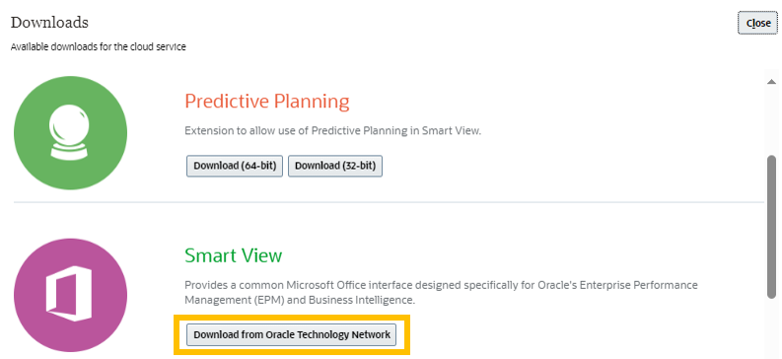
Task: Click divider line between Predictive Planning and Smart View
Action: (x=389, y=202)
